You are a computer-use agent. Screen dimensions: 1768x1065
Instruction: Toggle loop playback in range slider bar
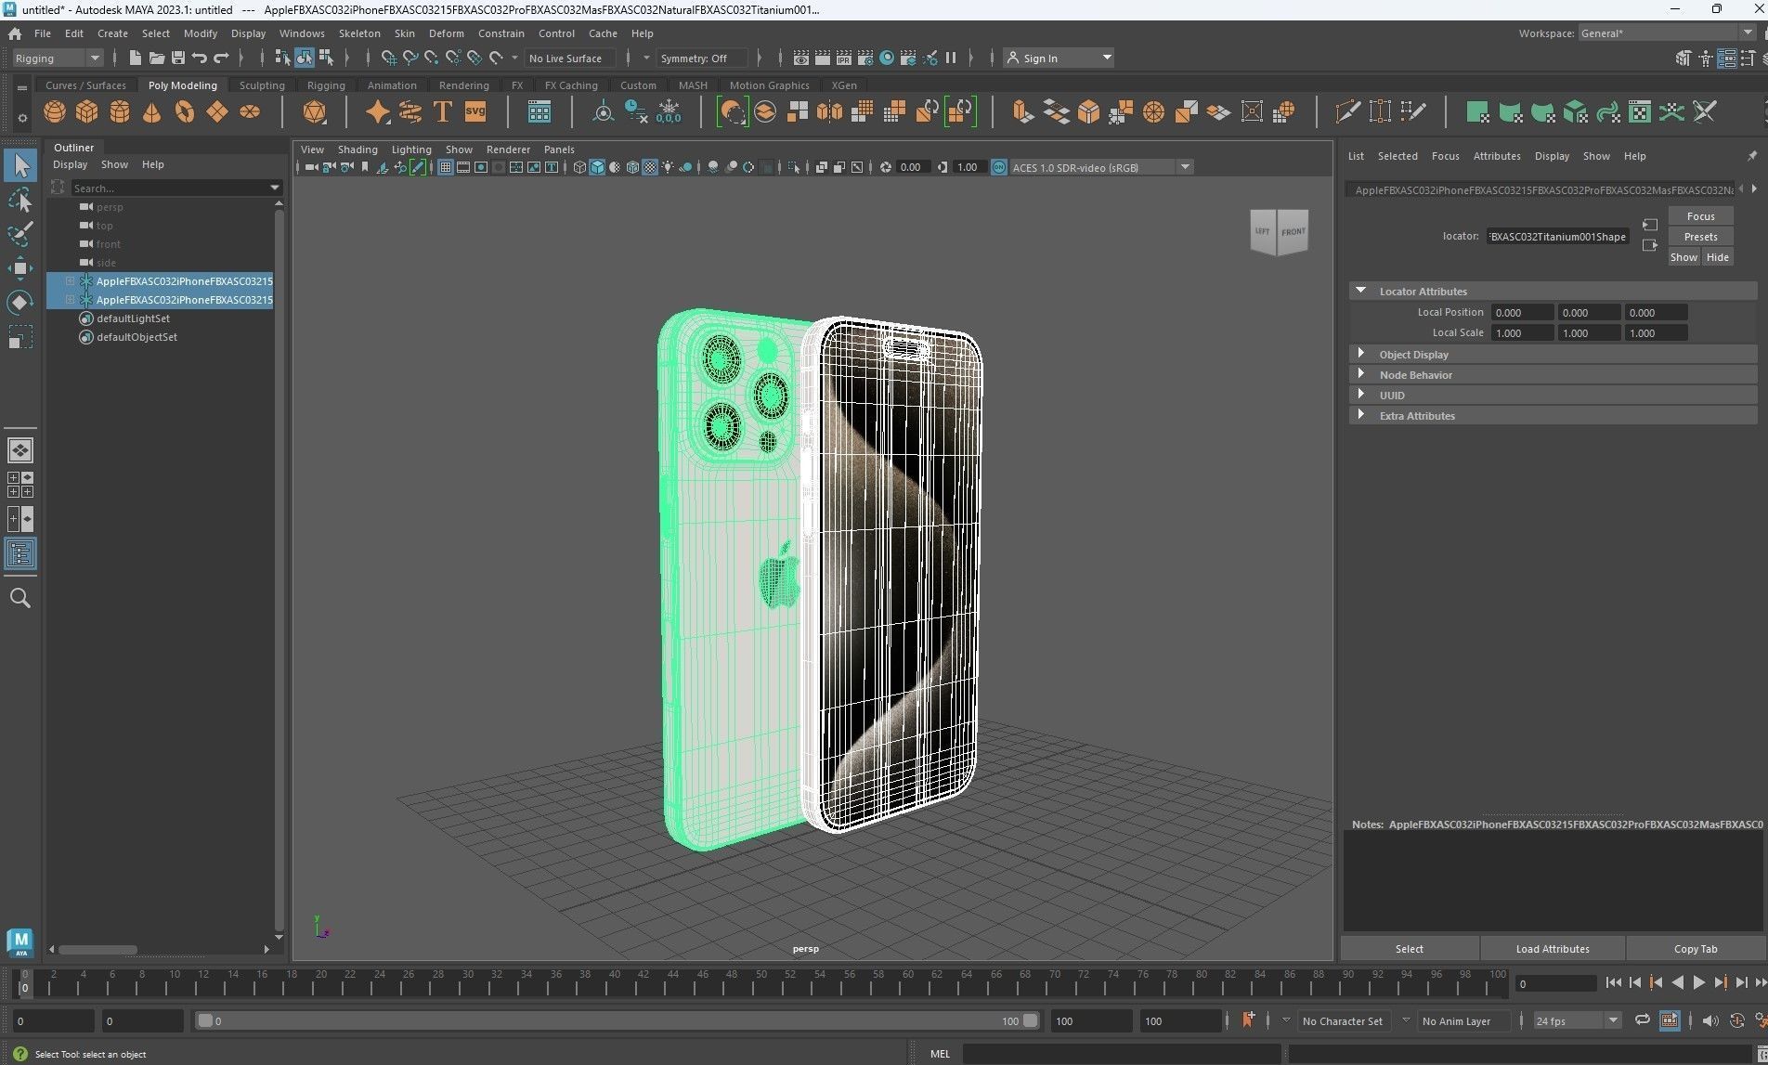click(1642, 1020)
